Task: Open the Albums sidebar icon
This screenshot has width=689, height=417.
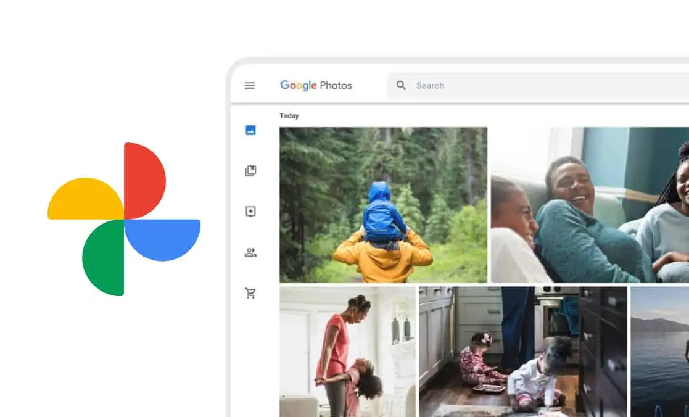Action: pos(250,171)
